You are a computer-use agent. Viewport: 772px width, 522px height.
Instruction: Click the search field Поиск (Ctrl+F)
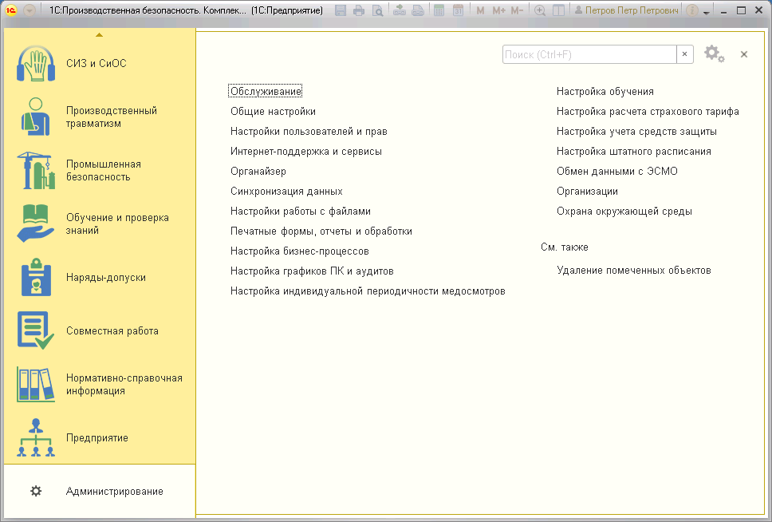(x=589, y=54)
